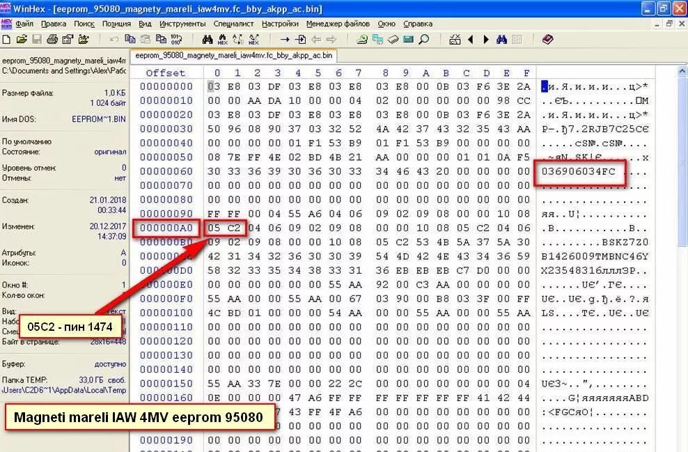Click the Go To Page icon

(x=301, y=40)
